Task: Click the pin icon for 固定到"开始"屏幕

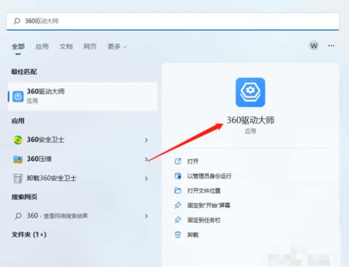Action: tap(178, 205)
